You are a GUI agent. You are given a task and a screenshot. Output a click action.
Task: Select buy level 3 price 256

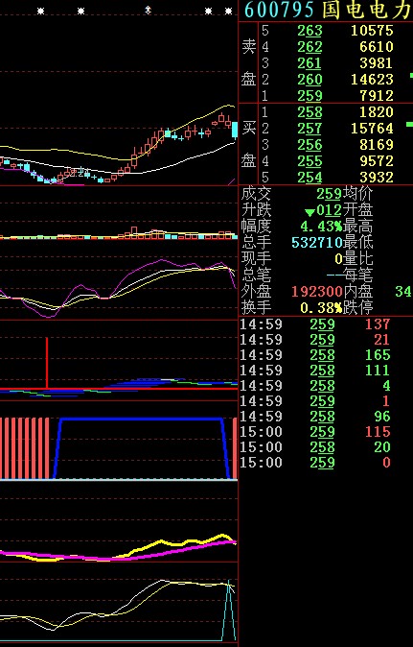click(x=310, y=145)
